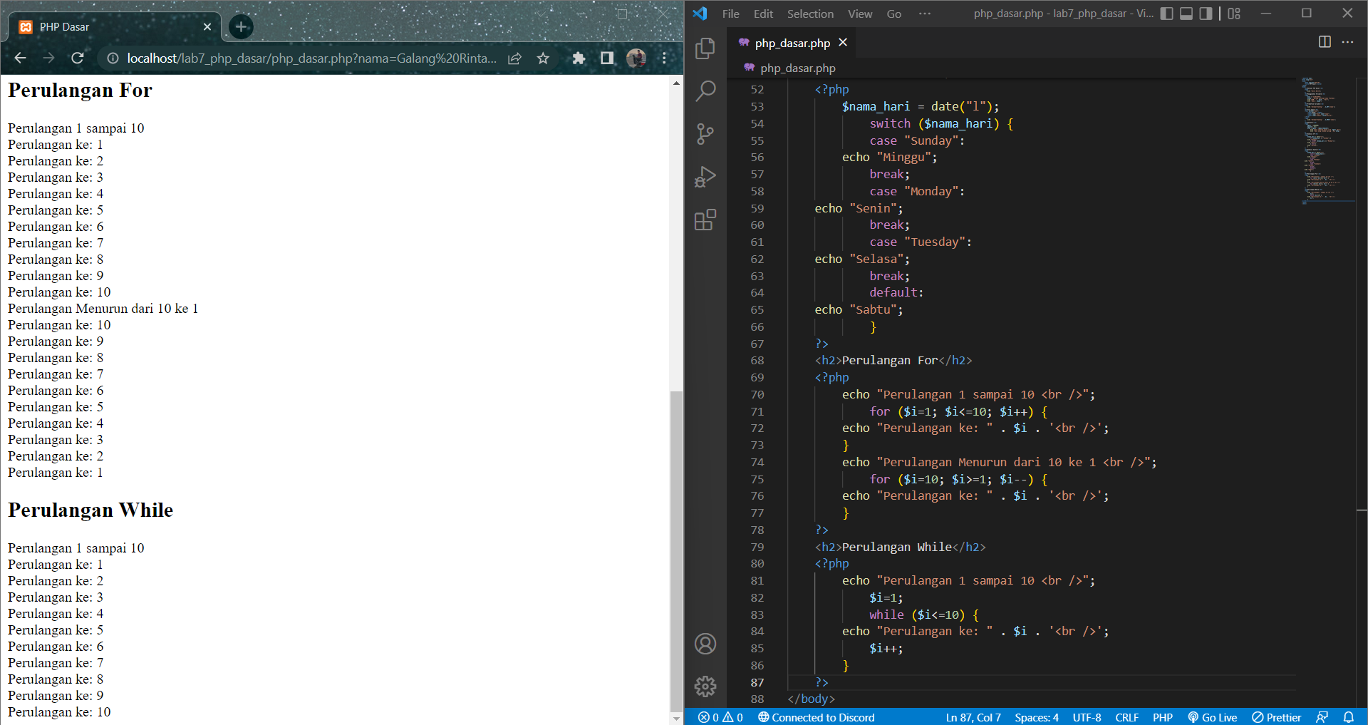Start the Go Live server
Viewport: 1368px width, 725px height.
(x=1213, y=717)
